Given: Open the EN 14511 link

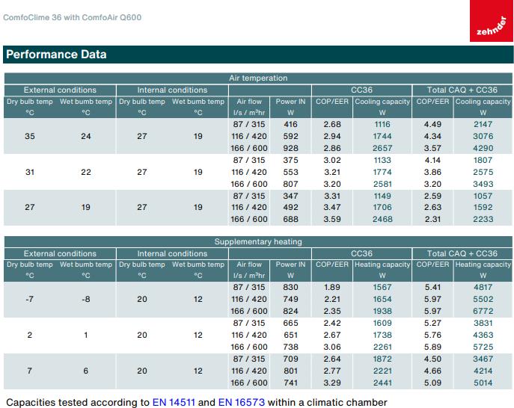Looking at the screenshot, I should tap(174, 402).
